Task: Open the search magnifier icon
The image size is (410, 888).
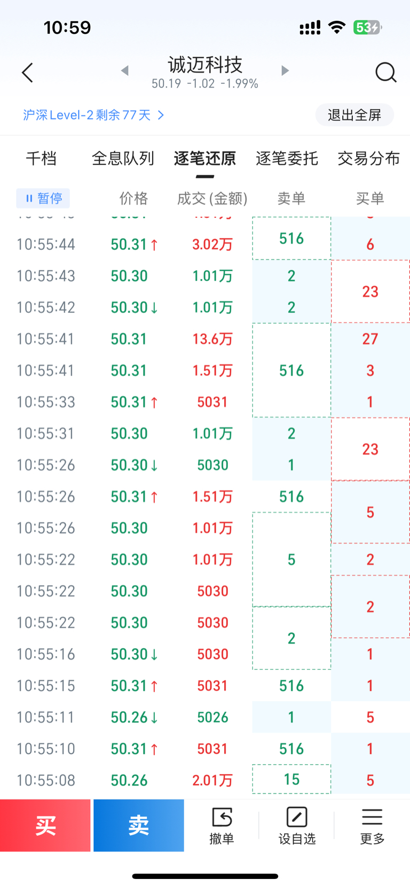Action: pyautogui.click(x=385, y=72)
